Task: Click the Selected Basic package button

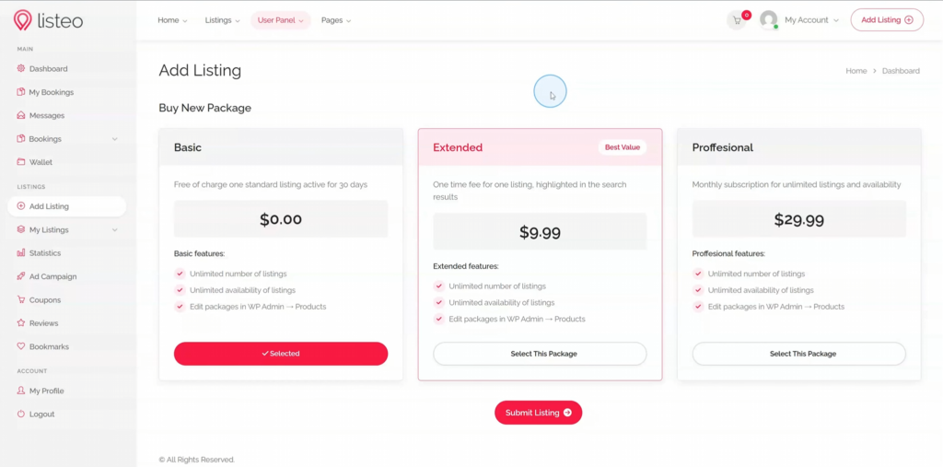Action: [281, 354]
